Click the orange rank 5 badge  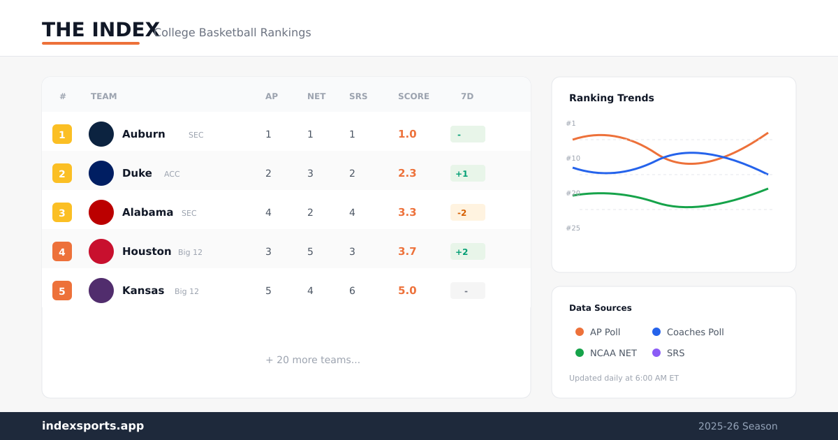(x=62, y=291)
